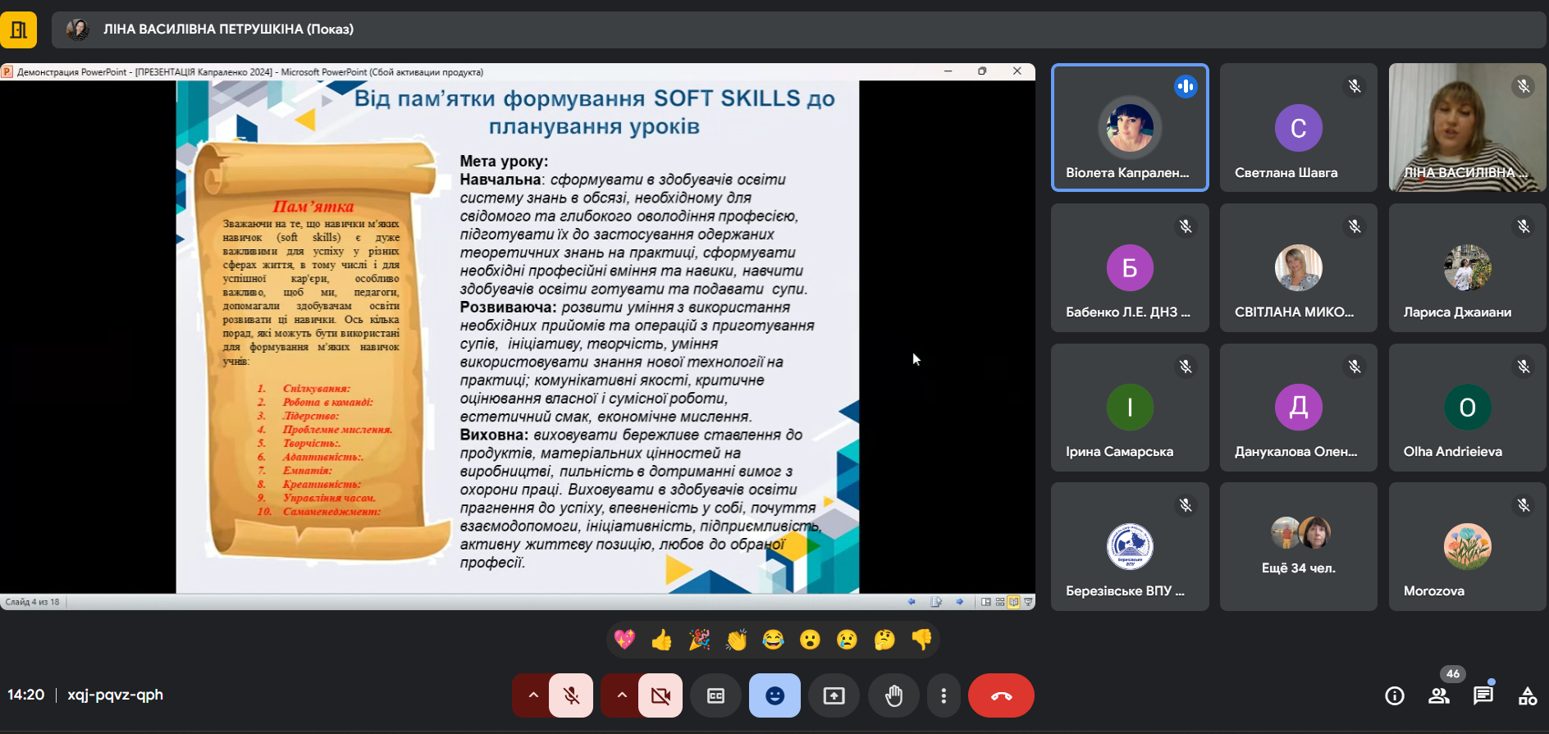Viewport: 1549px width, 734px height.
Task: Send the thumbs down reaction
Action: 921,640
